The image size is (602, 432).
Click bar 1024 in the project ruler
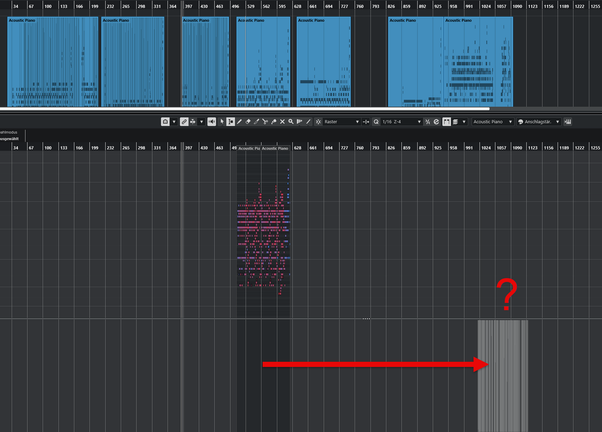pyautogui.click(x=486, y=7)
